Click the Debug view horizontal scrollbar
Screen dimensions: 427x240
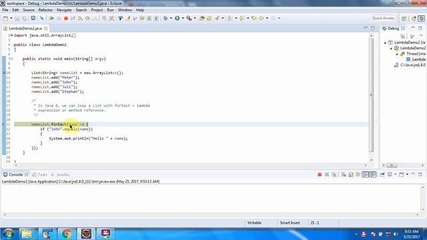coord(392,165)
